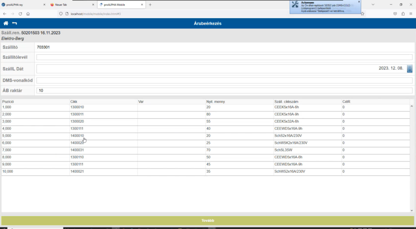Click the browser home icon
The width and height of the screenshot is (416, 229).
click(x=28, y=13)
